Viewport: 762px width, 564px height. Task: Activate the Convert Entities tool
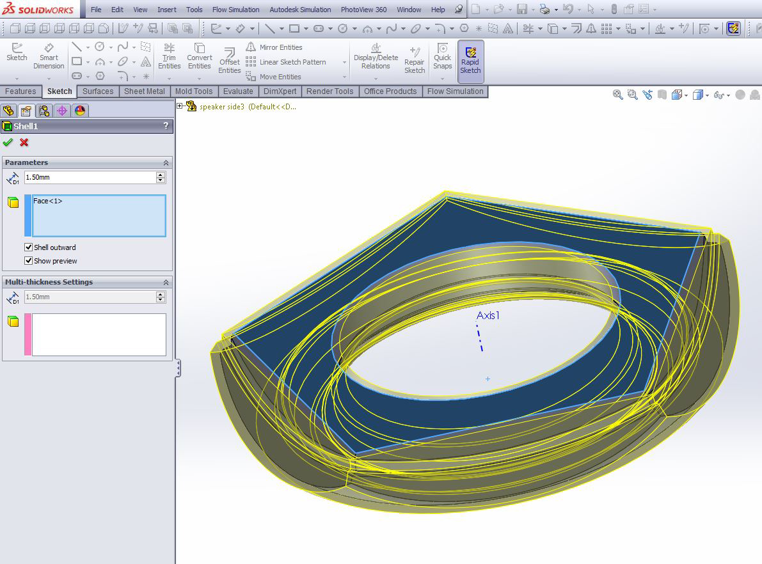(199, 56)
